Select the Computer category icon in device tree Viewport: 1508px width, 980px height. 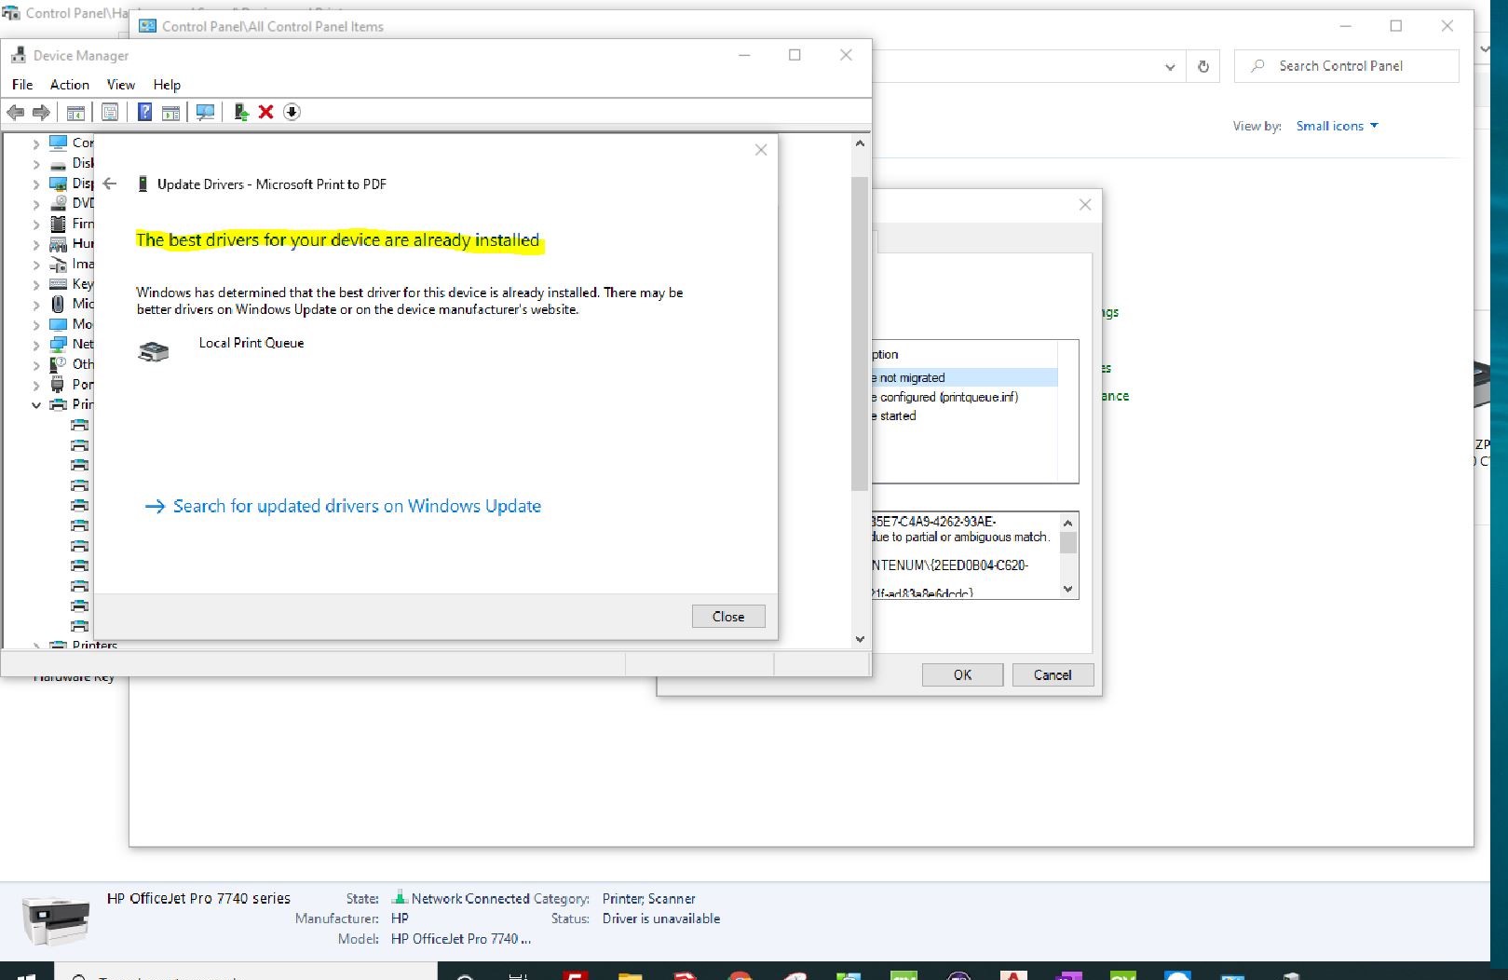point(58,143)
